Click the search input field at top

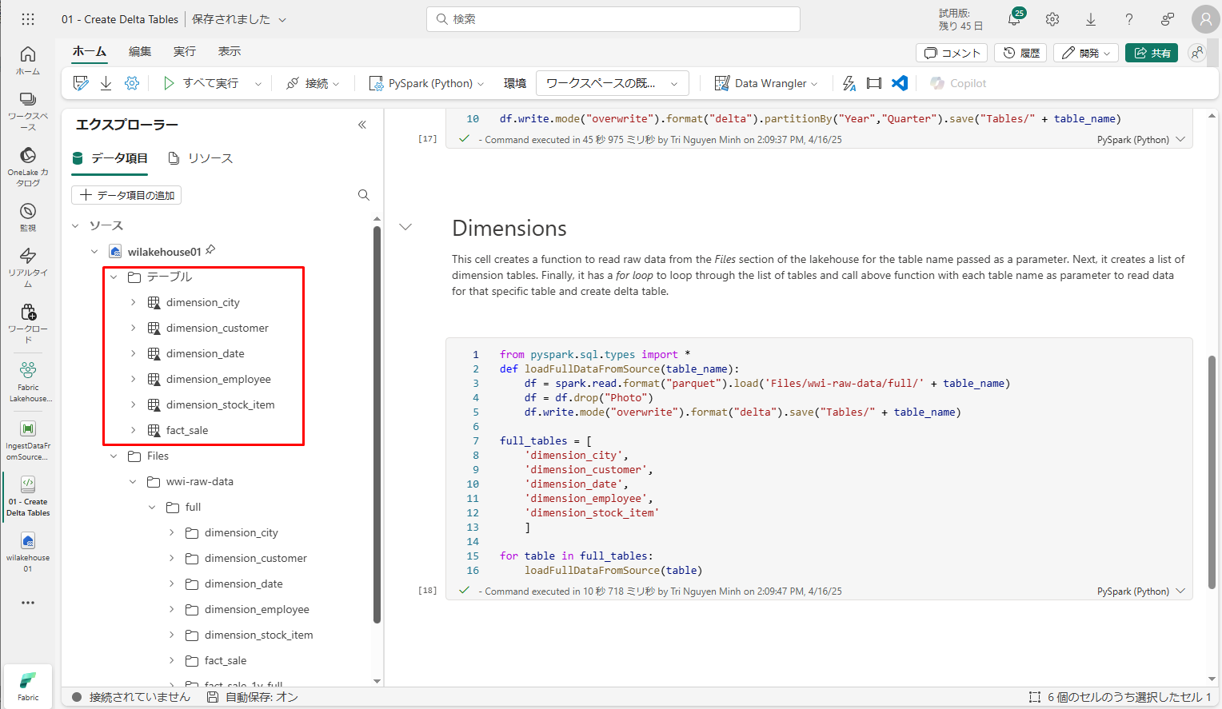point(613,19)
